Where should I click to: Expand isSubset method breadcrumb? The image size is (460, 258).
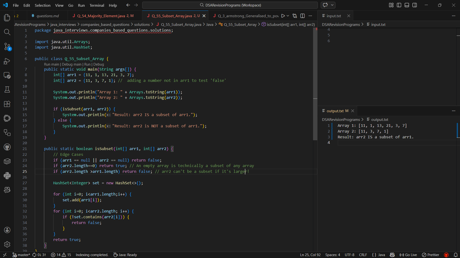(288, 24)
